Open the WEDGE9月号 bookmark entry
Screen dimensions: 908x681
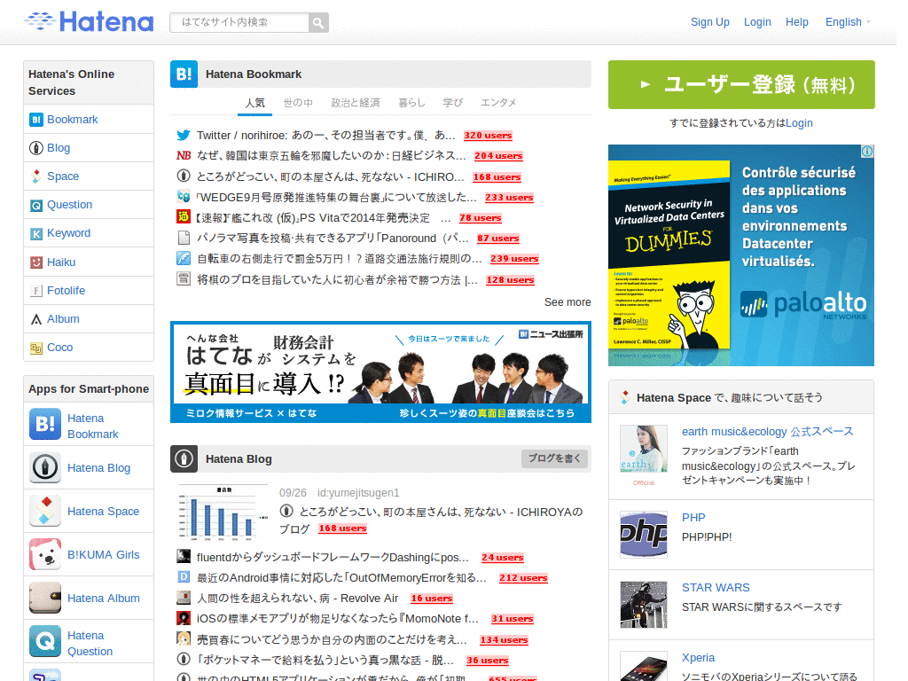[x=336, y=198]
